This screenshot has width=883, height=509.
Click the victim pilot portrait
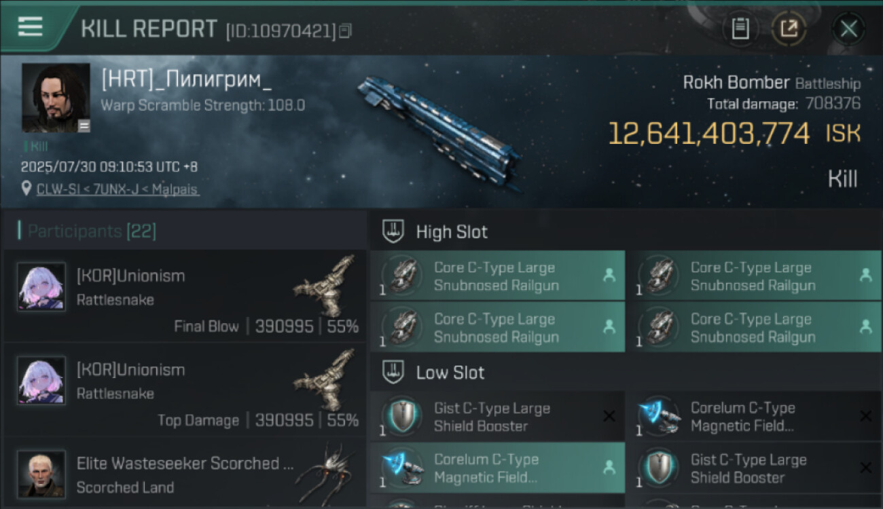click(56, 98)
